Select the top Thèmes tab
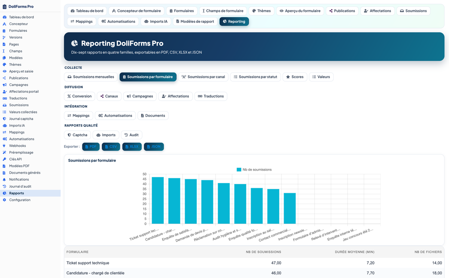This screenshot has height=278, width=449. coord(262,11)
